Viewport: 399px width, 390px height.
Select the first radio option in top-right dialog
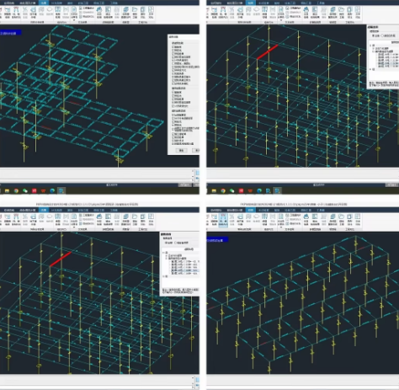(374, 35)
